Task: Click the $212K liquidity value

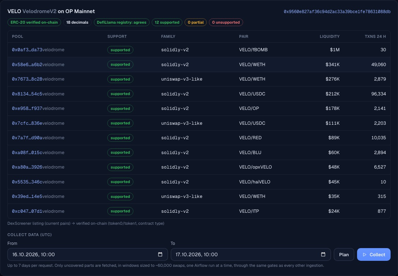Action: 332,94
